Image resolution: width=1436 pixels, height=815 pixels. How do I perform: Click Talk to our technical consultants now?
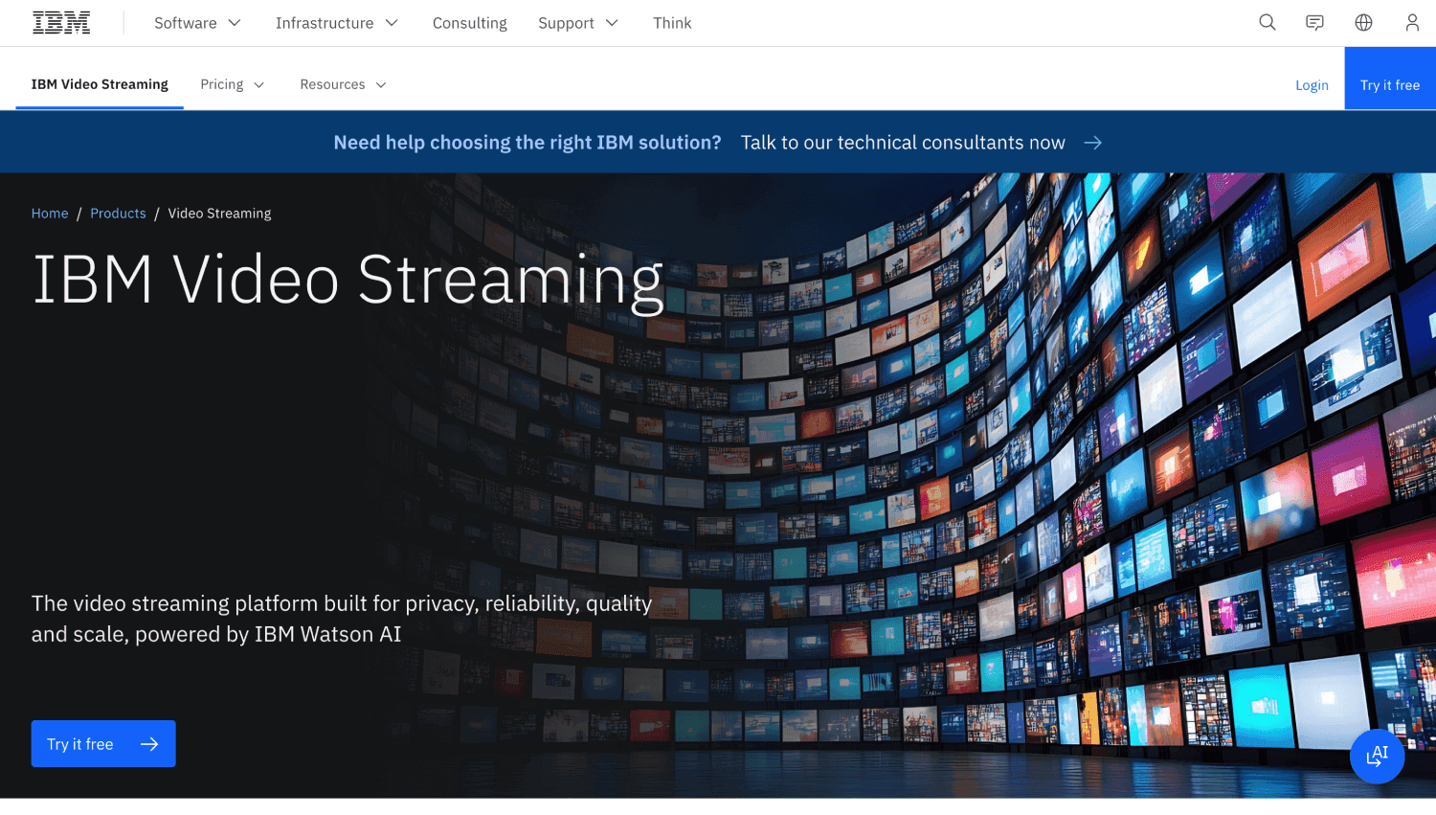click(x=903, y=143)
